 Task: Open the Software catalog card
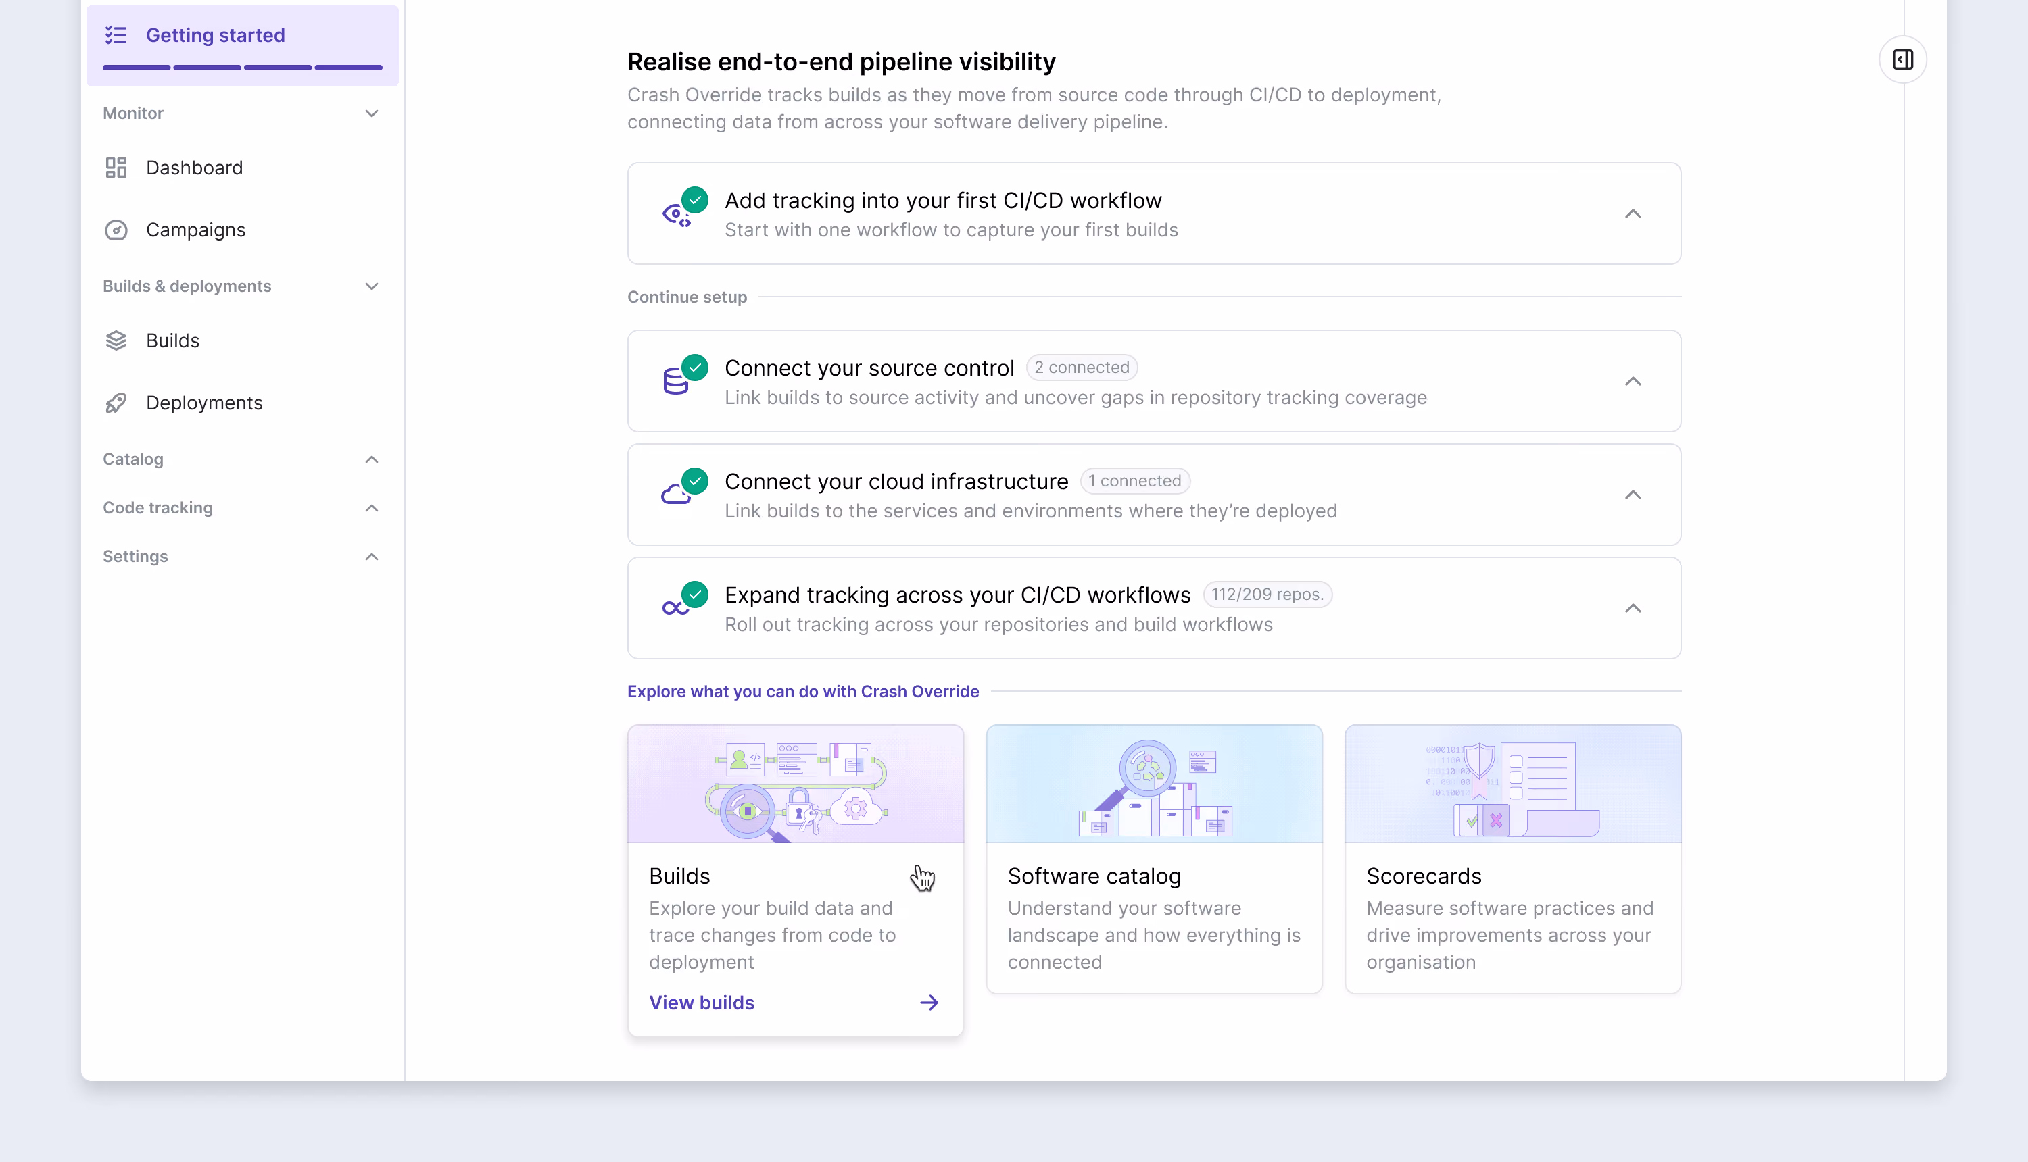tap(1154, 859)
